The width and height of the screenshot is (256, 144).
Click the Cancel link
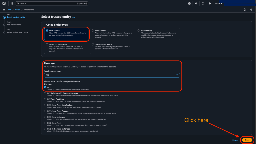pyautogui.click(x=235, y=140)
